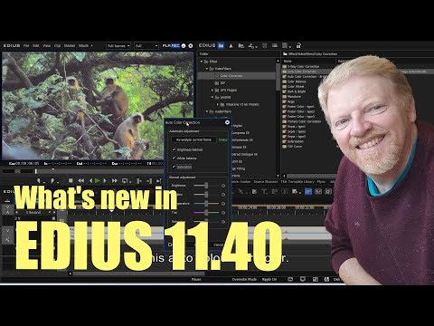The image size is (434, 326).
Task: Select the YUV Curve effect
Action: [292, 147]
